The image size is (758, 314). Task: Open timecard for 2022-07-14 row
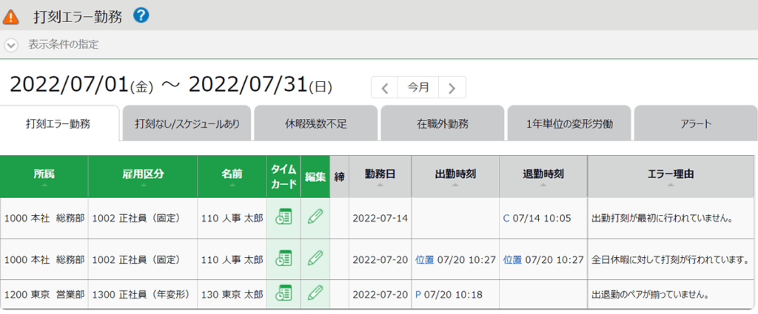coord(283,217)
